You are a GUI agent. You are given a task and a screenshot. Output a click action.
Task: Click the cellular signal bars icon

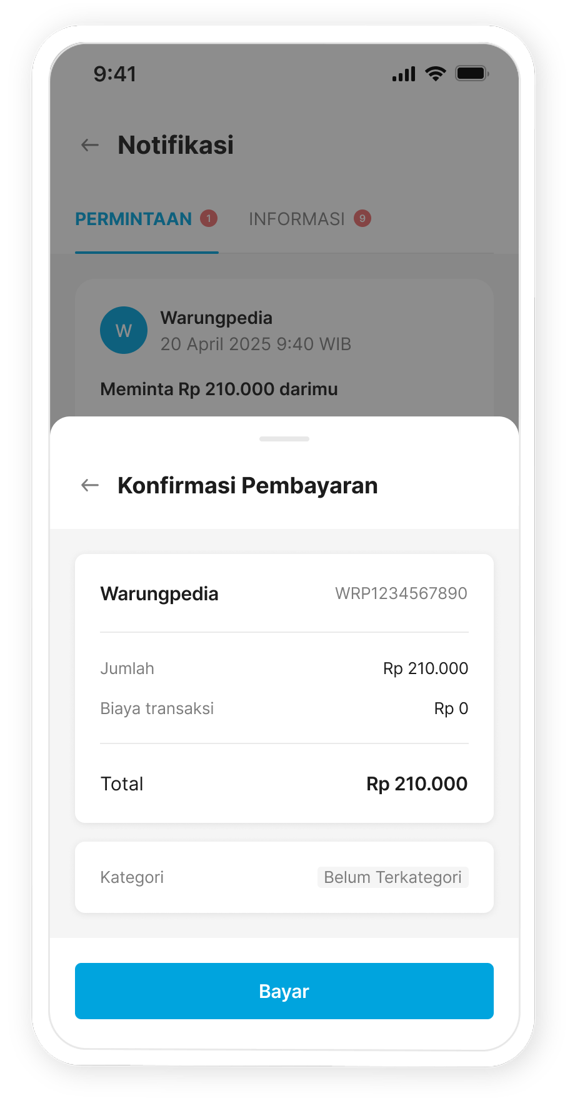pos(404,74)
